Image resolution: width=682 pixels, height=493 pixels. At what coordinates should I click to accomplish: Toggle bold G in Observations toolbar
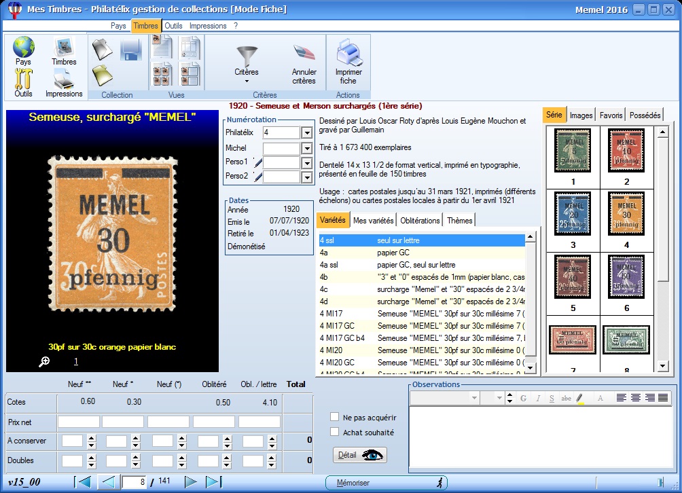coord(523,398)
